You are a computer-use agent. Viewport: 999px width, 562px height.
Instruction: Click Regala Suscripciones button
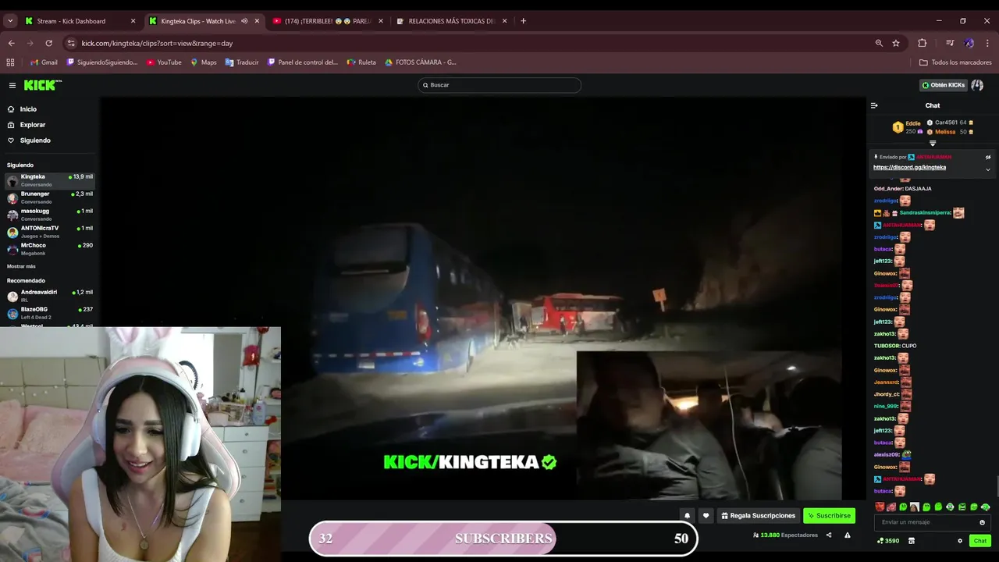coord(758,515)
